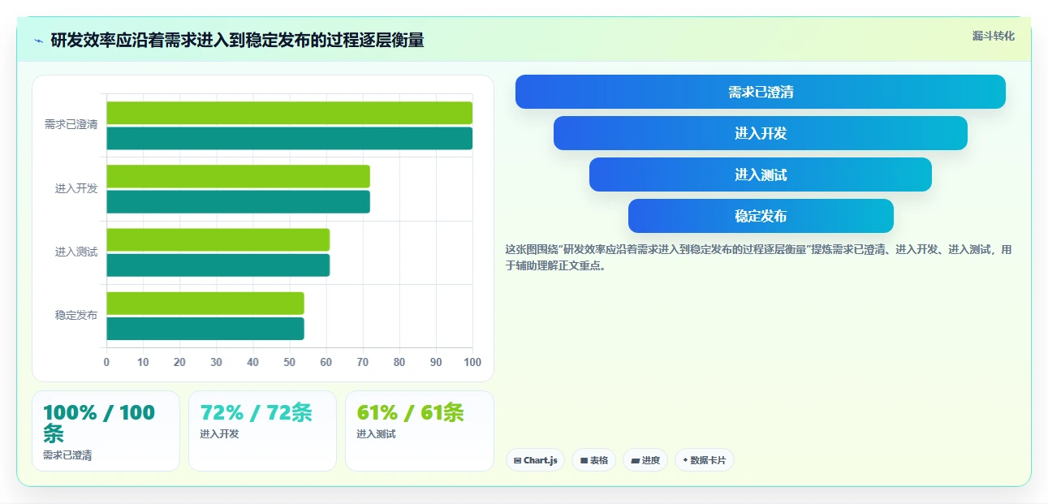
Task: Click the 进入测试 y-axis label
Action: [76, 252]
